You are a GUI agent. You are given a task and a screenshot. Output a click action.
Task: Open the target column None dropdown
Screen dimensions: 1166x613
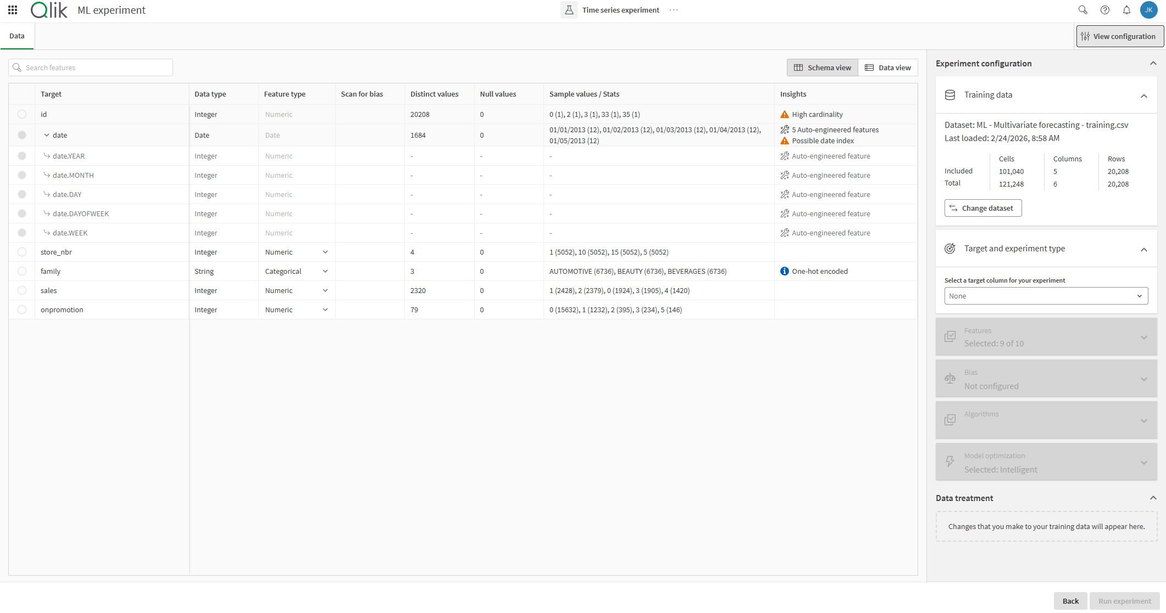pyautogui.click(x=1046, y=296)
